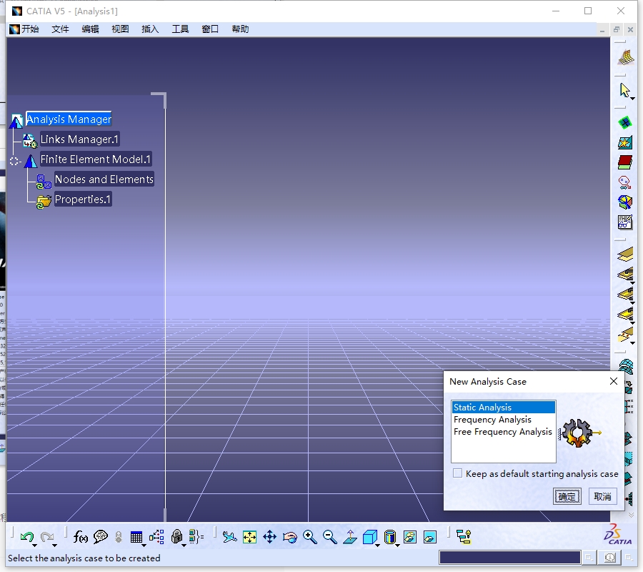
Task: Select the Rotate view icon
Action: pyautogui.click(x=290, y=537)
